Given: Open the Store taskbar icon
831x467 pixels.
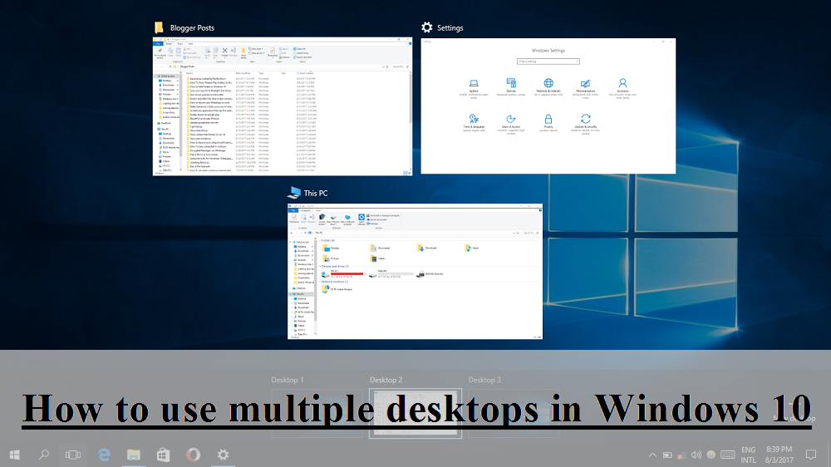Looking at the screenshot, I should tap(163, 455).
